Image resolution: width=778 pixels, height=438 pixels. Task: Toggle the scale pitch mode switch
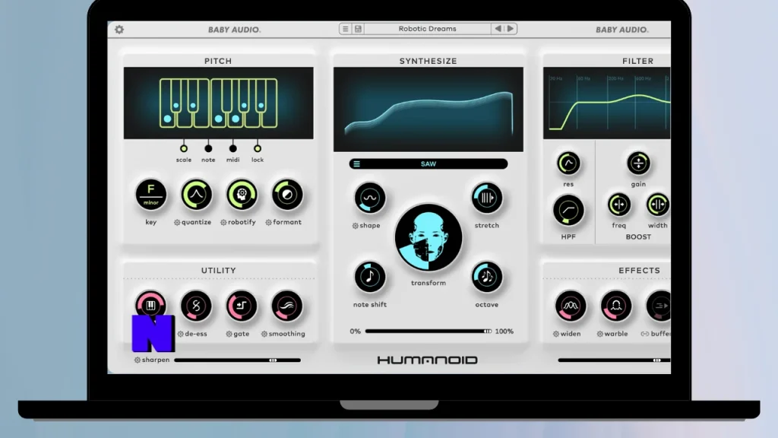(184, 148)
